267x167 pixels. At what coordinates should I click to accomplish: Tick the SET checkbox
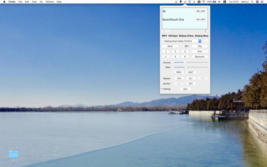point(183,46)
